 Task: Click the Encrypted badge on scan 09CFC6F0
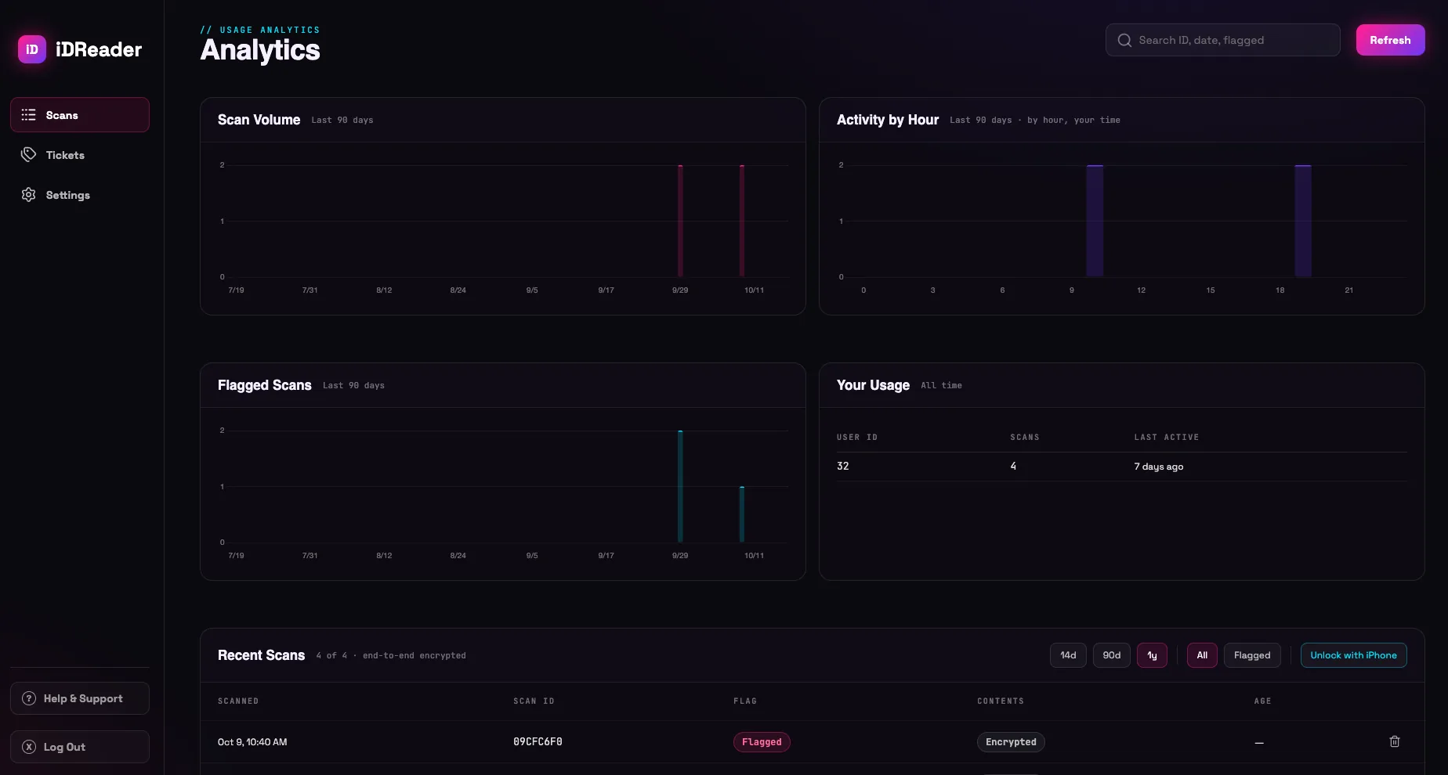[1011, 742]
